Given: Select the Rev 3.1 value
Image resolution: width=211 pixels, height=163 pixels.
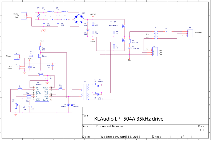Looking at the screenshot, I should pos(202,130).
